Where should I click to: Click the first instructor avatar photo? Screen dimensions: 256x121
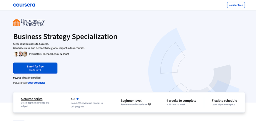[16, 54]
